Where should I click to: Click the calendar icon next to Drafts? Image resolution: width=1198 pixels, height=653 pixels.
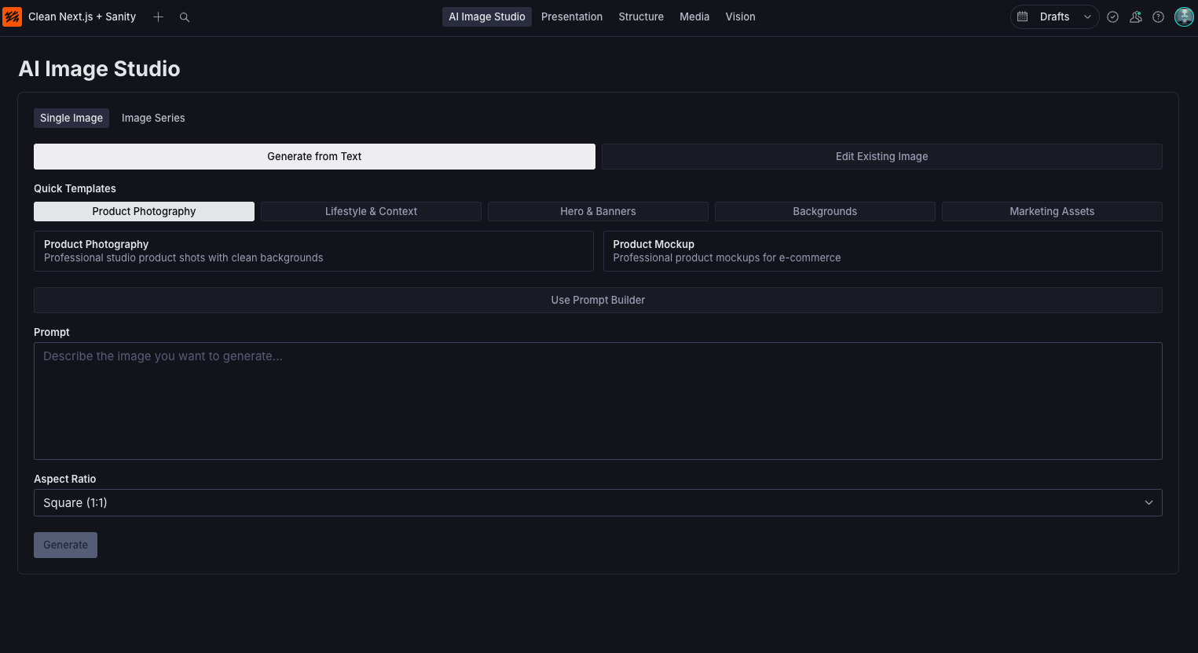coord(1023,16)
